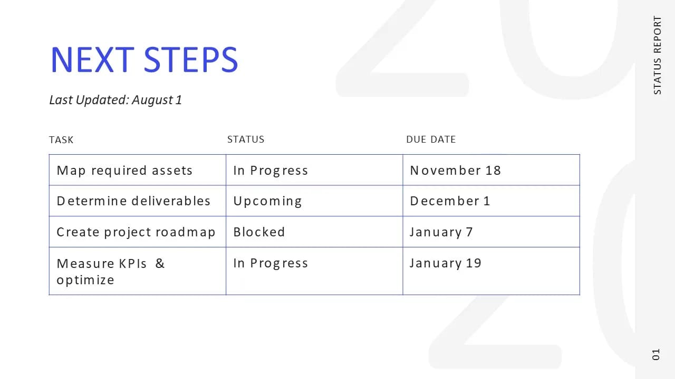
Task: Click the Map required assets cell
Action: click(138, 170)
